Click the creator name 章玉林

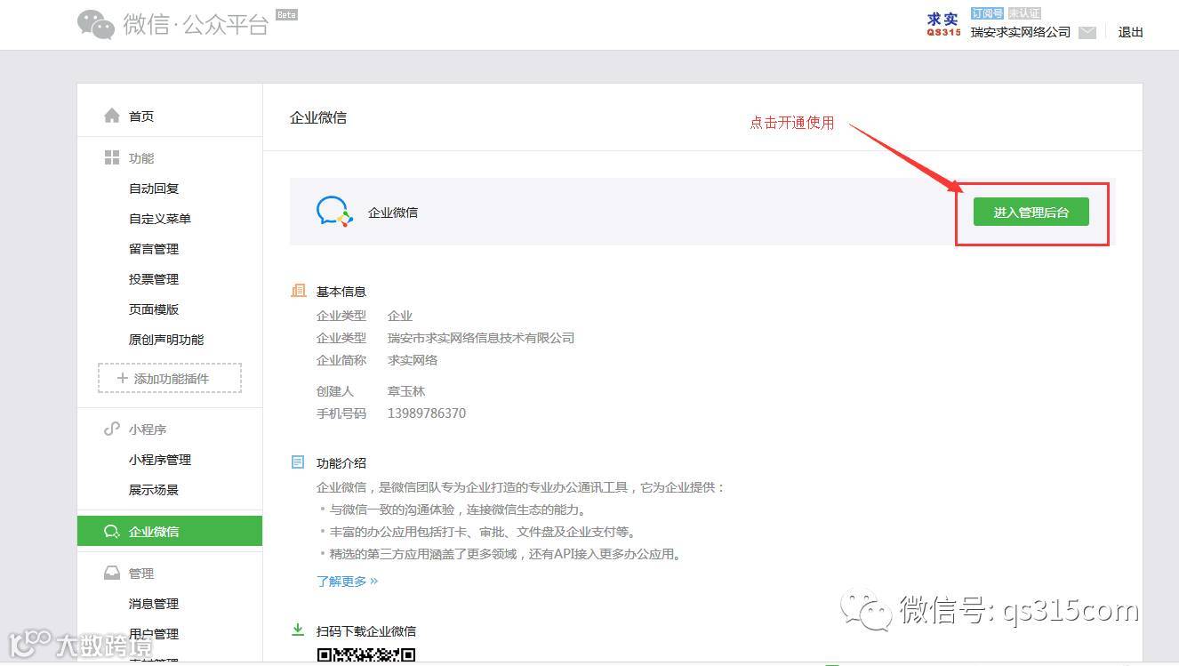pos(406,391)
